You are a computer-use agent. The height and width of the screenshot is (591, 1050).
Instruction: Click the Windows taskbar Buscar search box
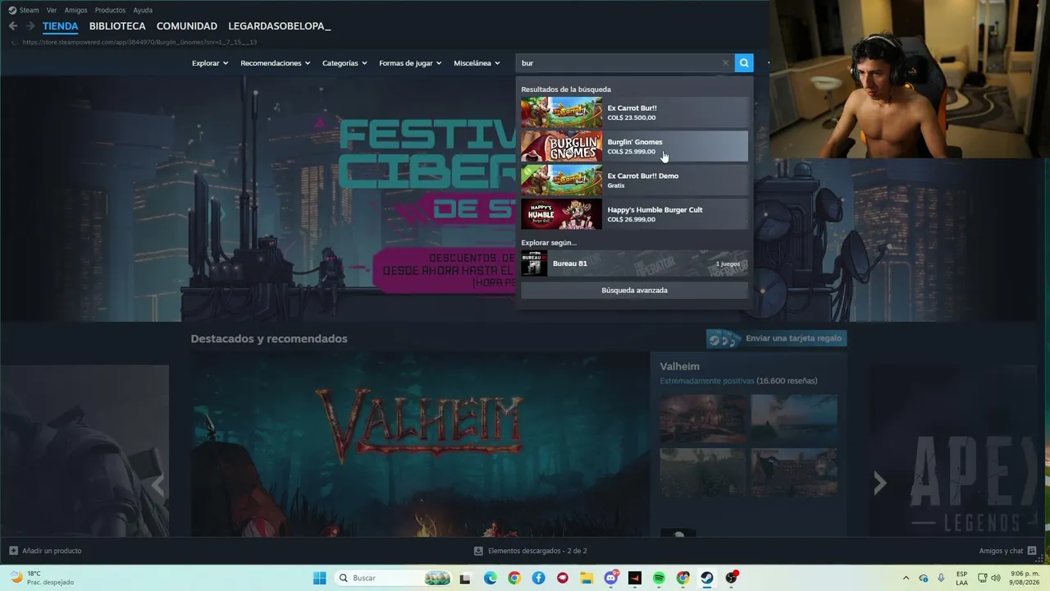point(395,578)
